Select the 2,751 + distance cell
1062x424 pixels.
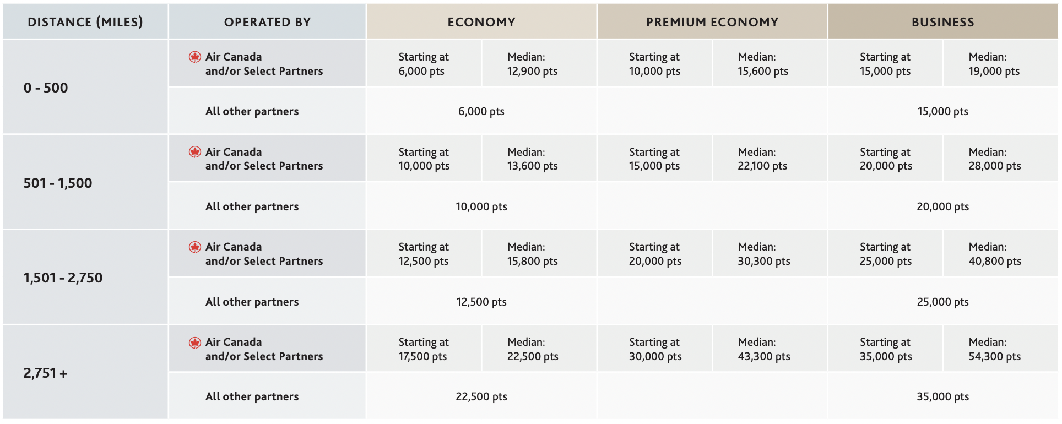pos(85,373)
